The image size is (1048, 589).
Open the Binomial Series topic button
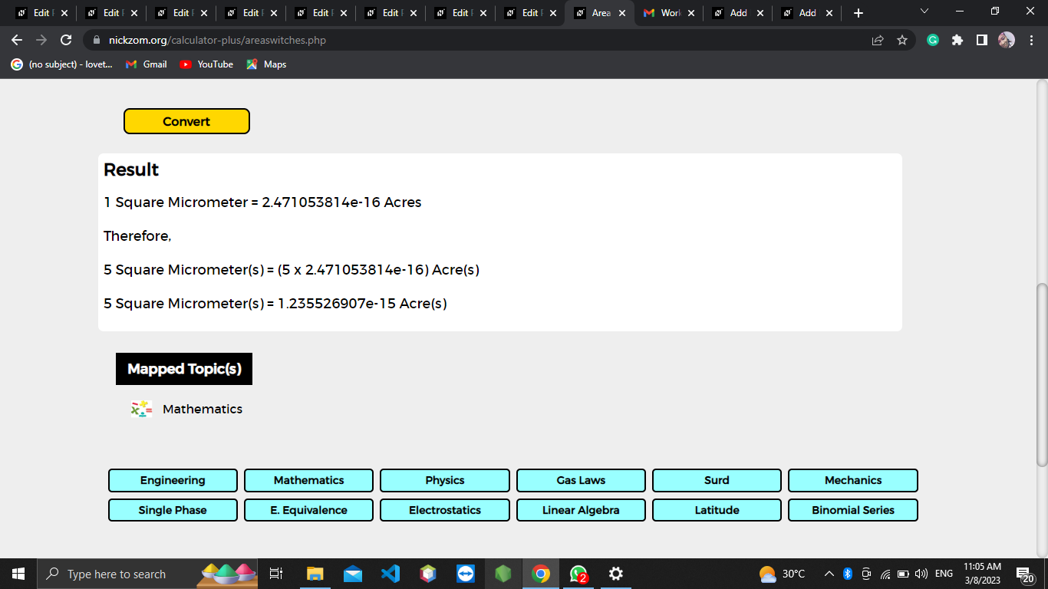(x=853, y=510)
